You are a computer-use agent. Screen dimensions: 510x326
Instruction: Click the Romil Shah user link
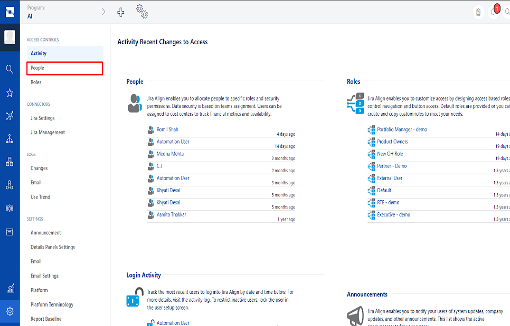tap(167, 130)
